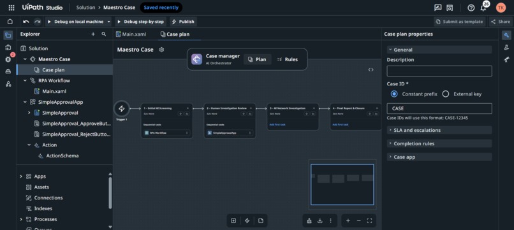The image size is (514, 230).
Task: Click Add first task in Final Report & Closure
Action: [341, 124]
